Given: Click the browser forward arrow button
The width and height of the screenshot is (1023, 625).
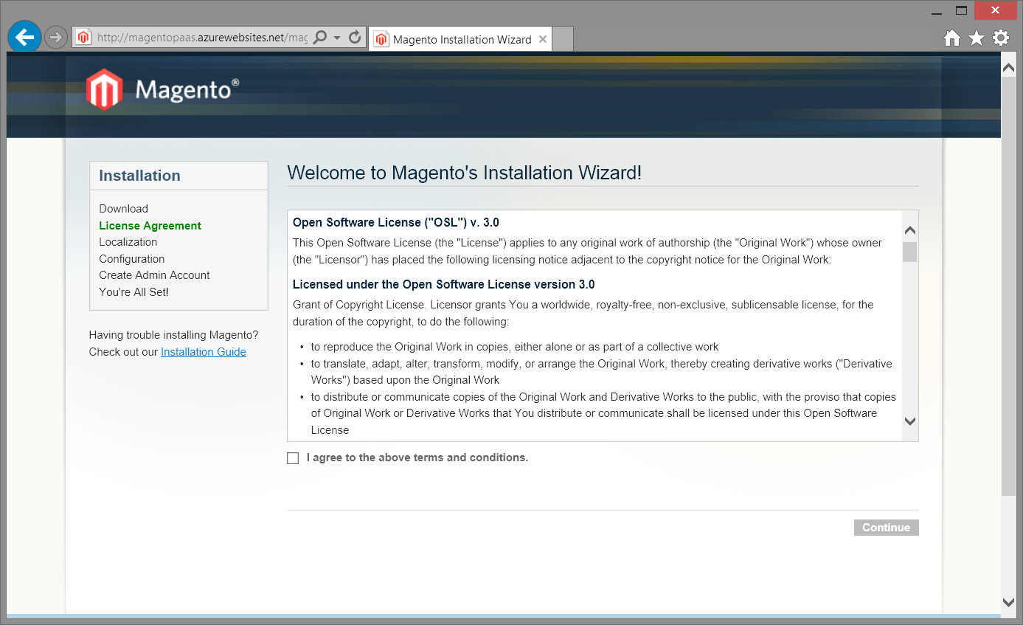Looking at the screenshot, I should [x=55, y=37].
